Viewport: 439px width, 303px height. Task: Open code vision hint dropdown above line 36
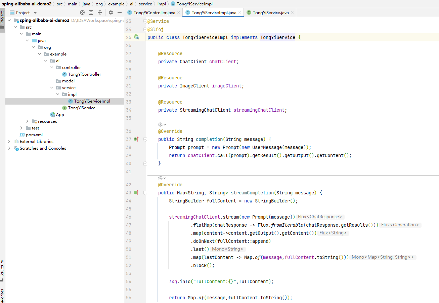tap(162, 124)
